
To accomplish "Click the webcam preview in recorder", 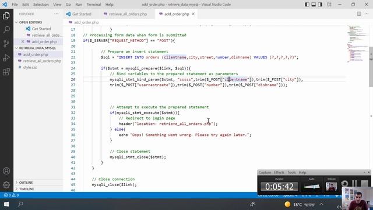I will coord(331,186).
